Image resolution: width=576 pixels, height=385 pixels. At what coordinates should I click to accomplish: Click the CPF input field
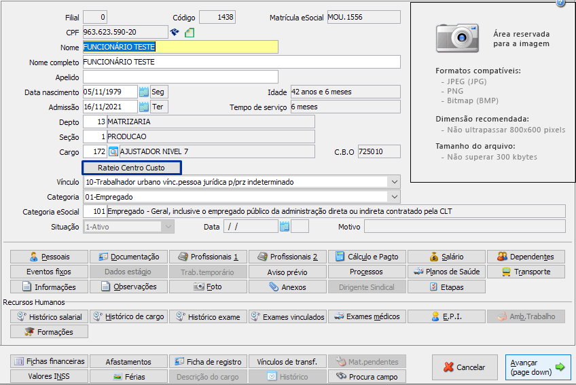tap(125, 33)
